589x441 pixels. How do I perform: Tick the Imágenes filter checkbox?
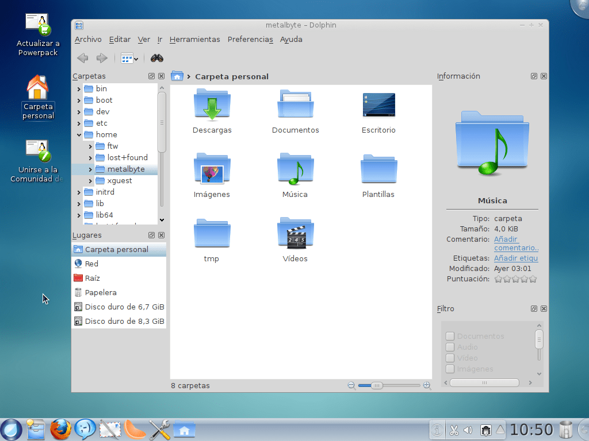point(450,369)
